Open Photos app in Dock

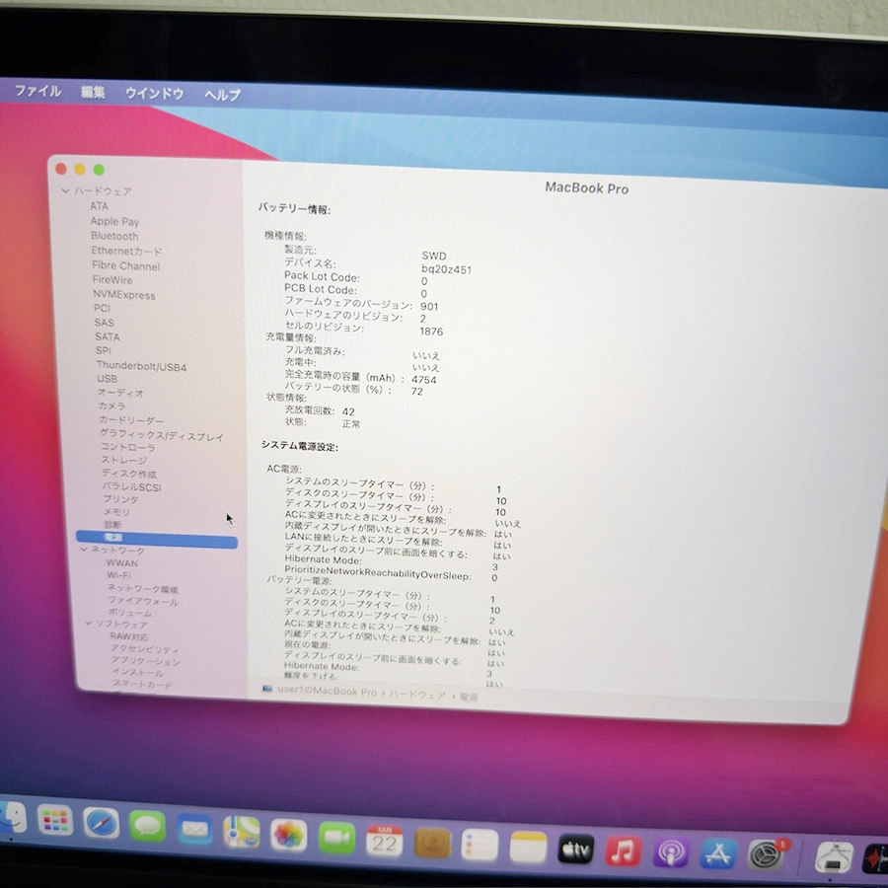tap(288, 835)
